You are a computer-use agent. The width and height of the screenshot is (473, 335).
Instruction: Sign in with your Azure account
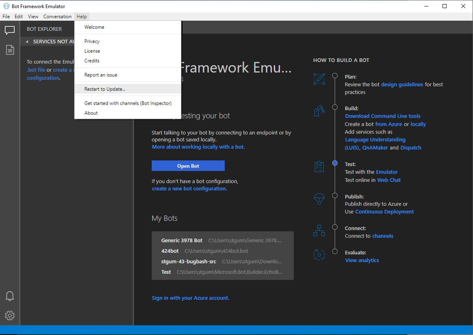(x=190, y=298)
